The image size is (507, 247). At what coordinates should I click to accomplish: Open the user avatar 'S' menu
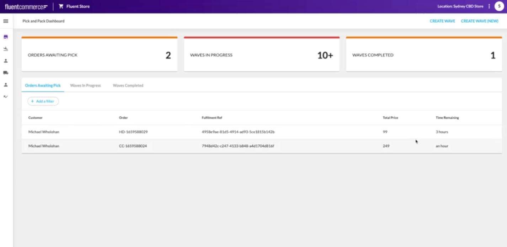499,6
